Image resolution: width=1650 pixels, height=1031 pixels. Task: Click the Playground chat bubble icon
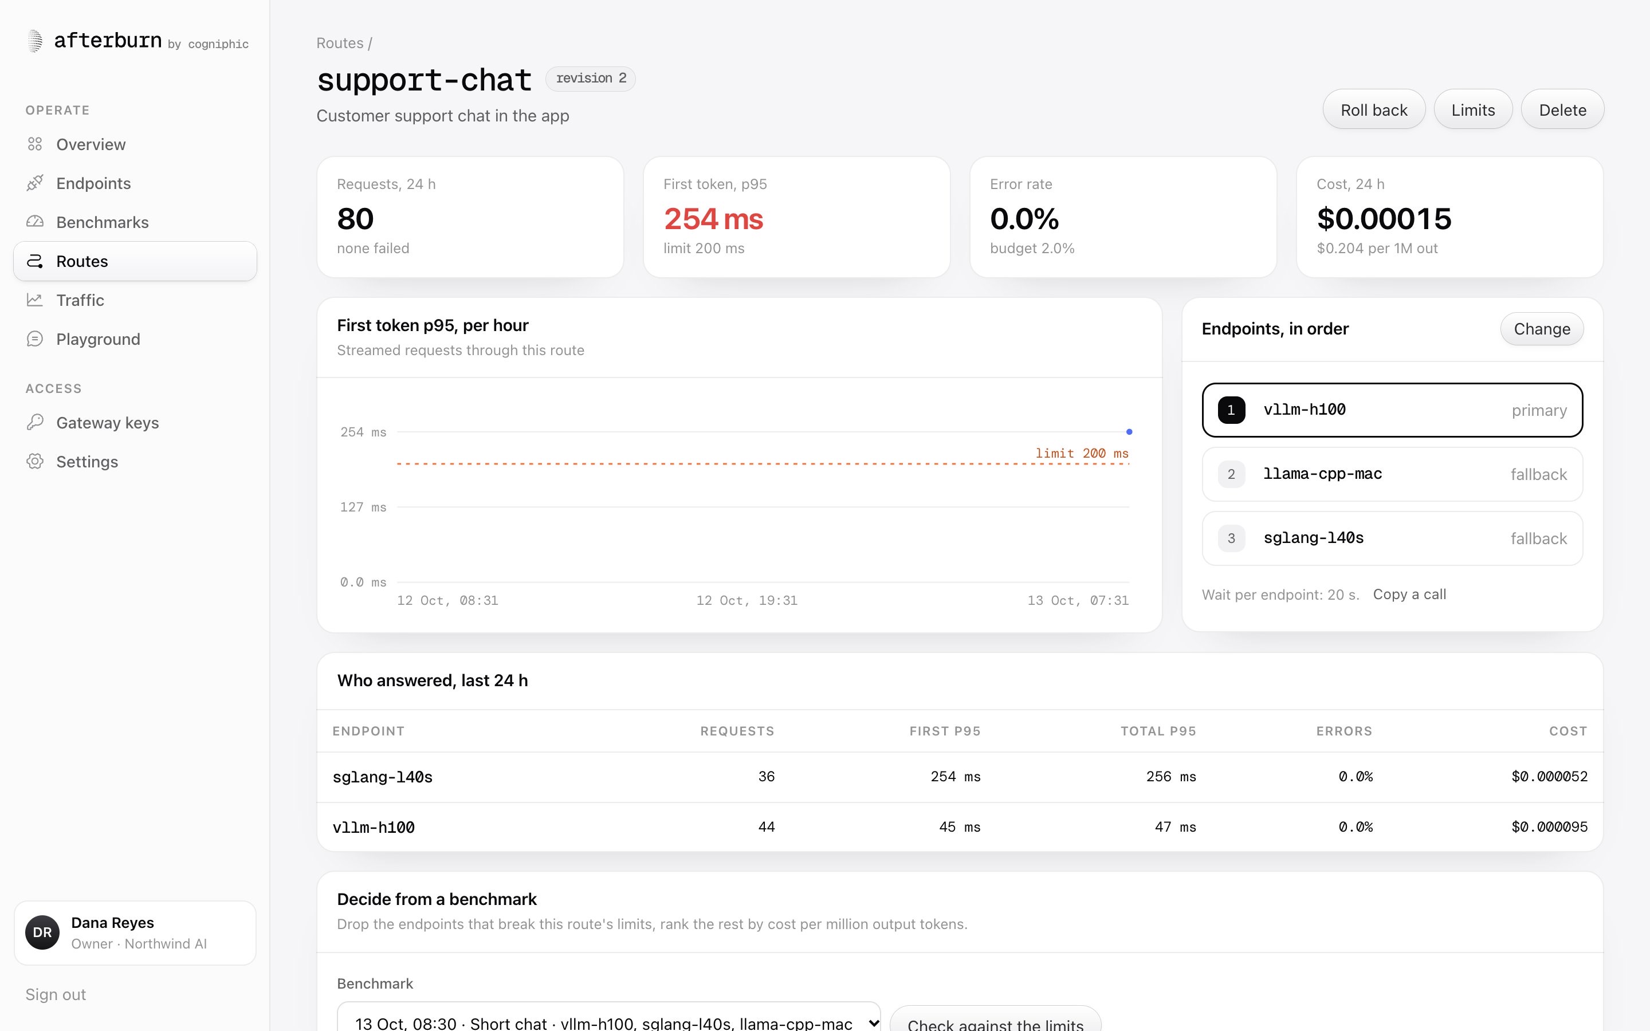35,339
